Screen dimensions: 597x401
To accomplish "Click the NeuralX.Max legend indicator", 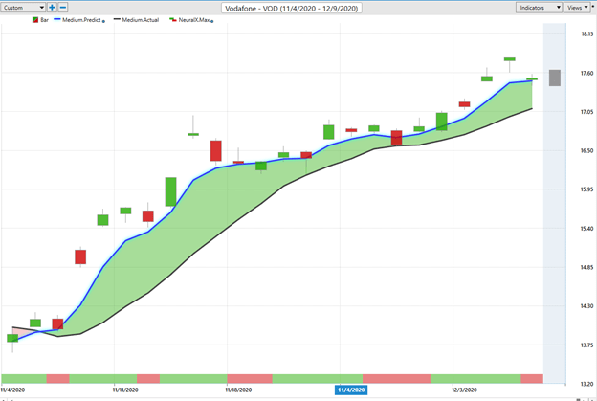I will (190, 19).
